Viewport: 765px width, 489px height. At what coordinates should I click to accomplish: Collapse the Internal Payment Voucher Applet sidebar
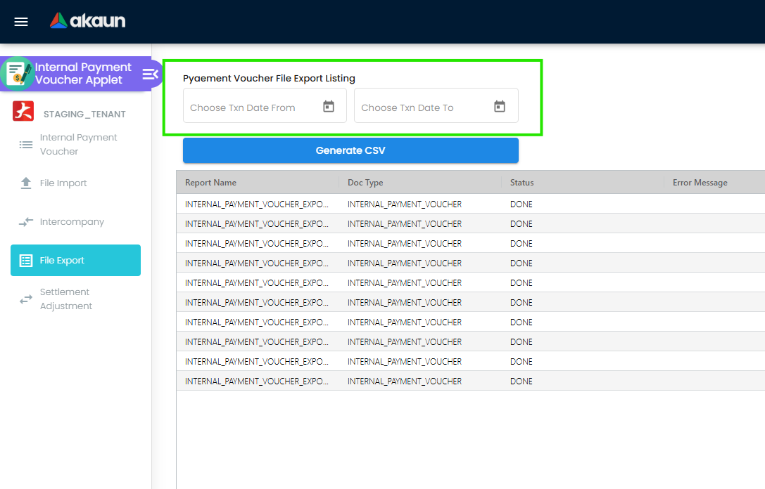click(149, 73)
